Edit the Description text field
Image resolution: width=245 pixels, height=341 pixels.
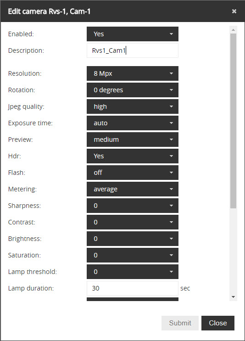[x=133, y=50]
